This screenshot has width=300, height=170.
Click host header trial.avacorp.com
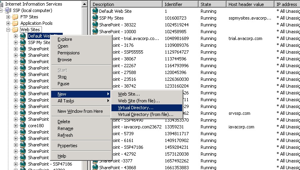245,38
